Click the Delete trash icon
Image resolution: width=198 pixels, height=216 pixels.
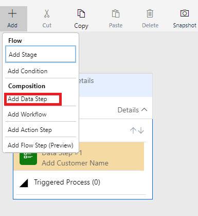(x=150, y=13)
